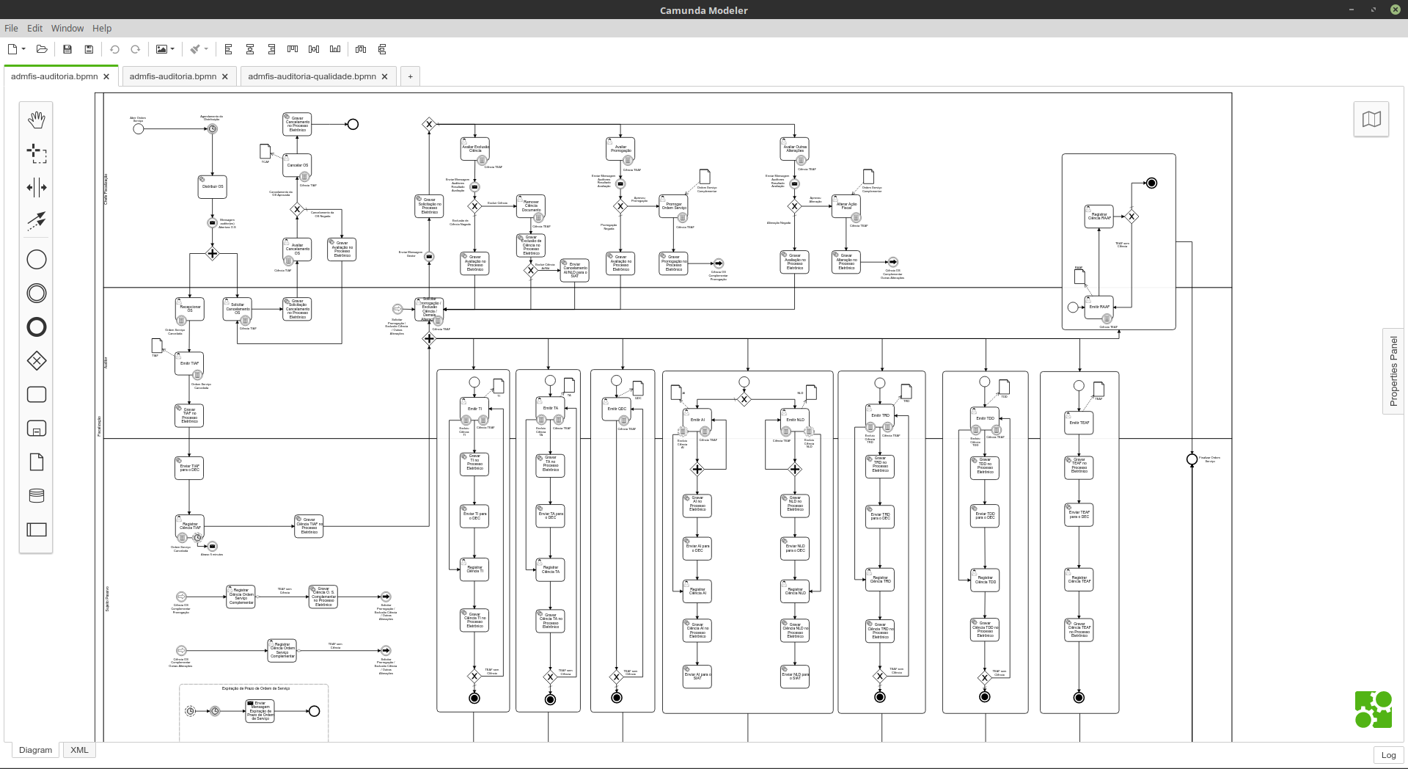The height and width of the screenshot is (769, 1408).
Task: Click the Gravar TIAF no Processo Eletrônico task
Action: [x=189, y=415]
